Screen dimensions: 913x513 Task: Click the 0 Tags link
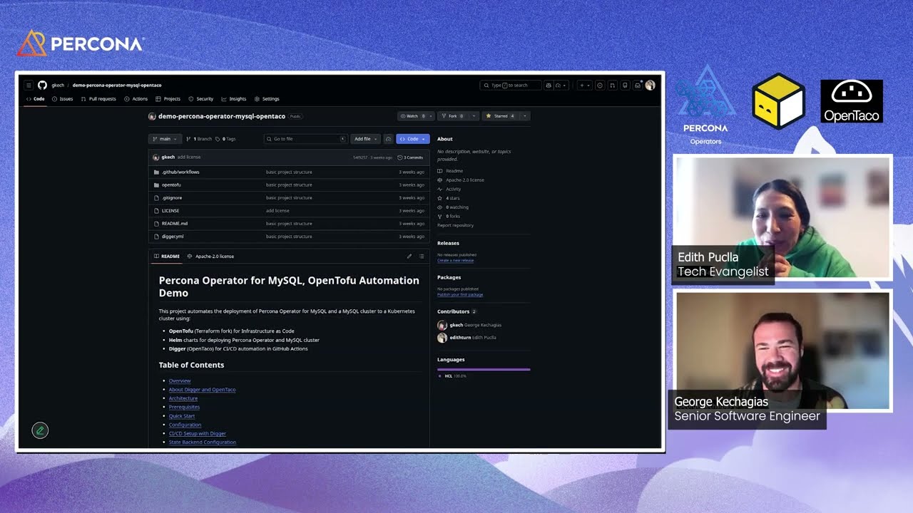(225, 139)
